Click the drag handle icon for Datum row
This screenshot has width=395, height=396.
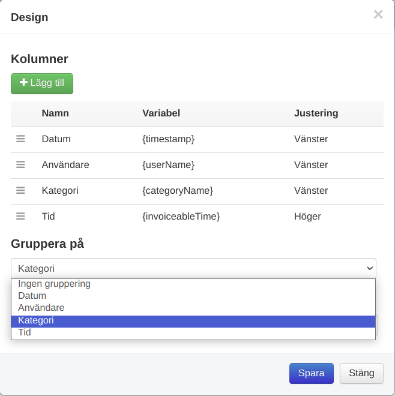[20, 139]
